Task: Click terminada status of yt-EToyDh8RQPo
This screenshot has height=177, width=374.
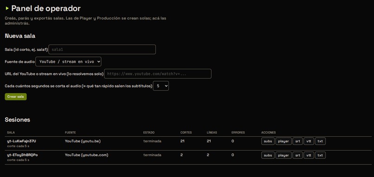Action: click(x=152, y=155)
